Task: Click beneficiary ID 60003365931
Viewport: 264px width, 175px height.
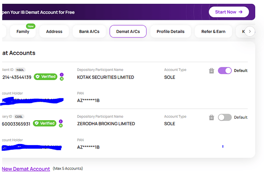Action: coord(16,124)
